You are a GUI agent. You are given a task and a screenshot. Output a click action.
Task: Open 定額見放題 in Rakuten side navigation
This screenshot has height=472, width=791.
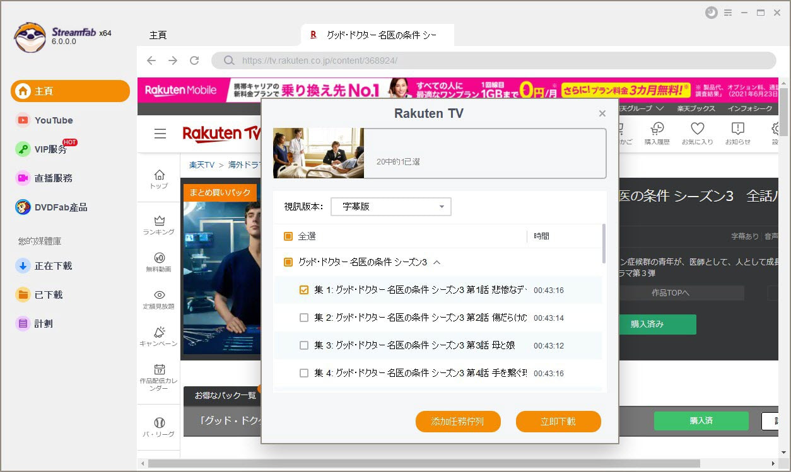pos(159,299)
